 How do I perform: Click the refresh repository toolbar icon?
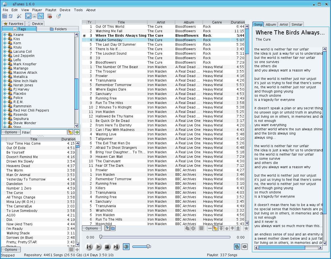(10, 16)
